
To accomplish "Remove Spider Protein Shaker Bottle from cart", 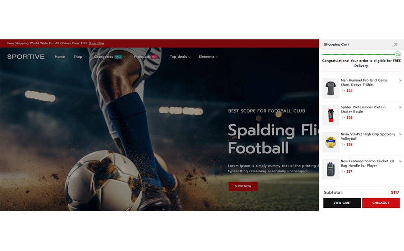I will pyautogui.click(x=400, y=108).
